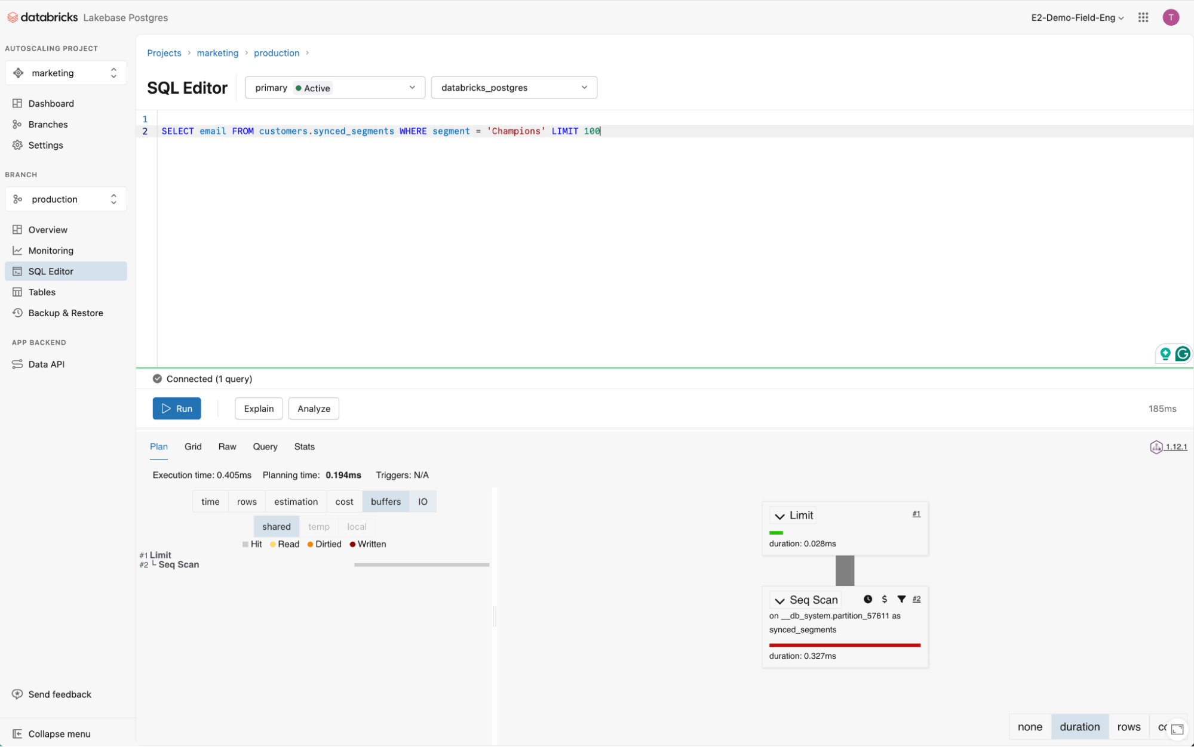
Task: Go to marketing breadcrumb link
Action: click(x=217, y=53)
